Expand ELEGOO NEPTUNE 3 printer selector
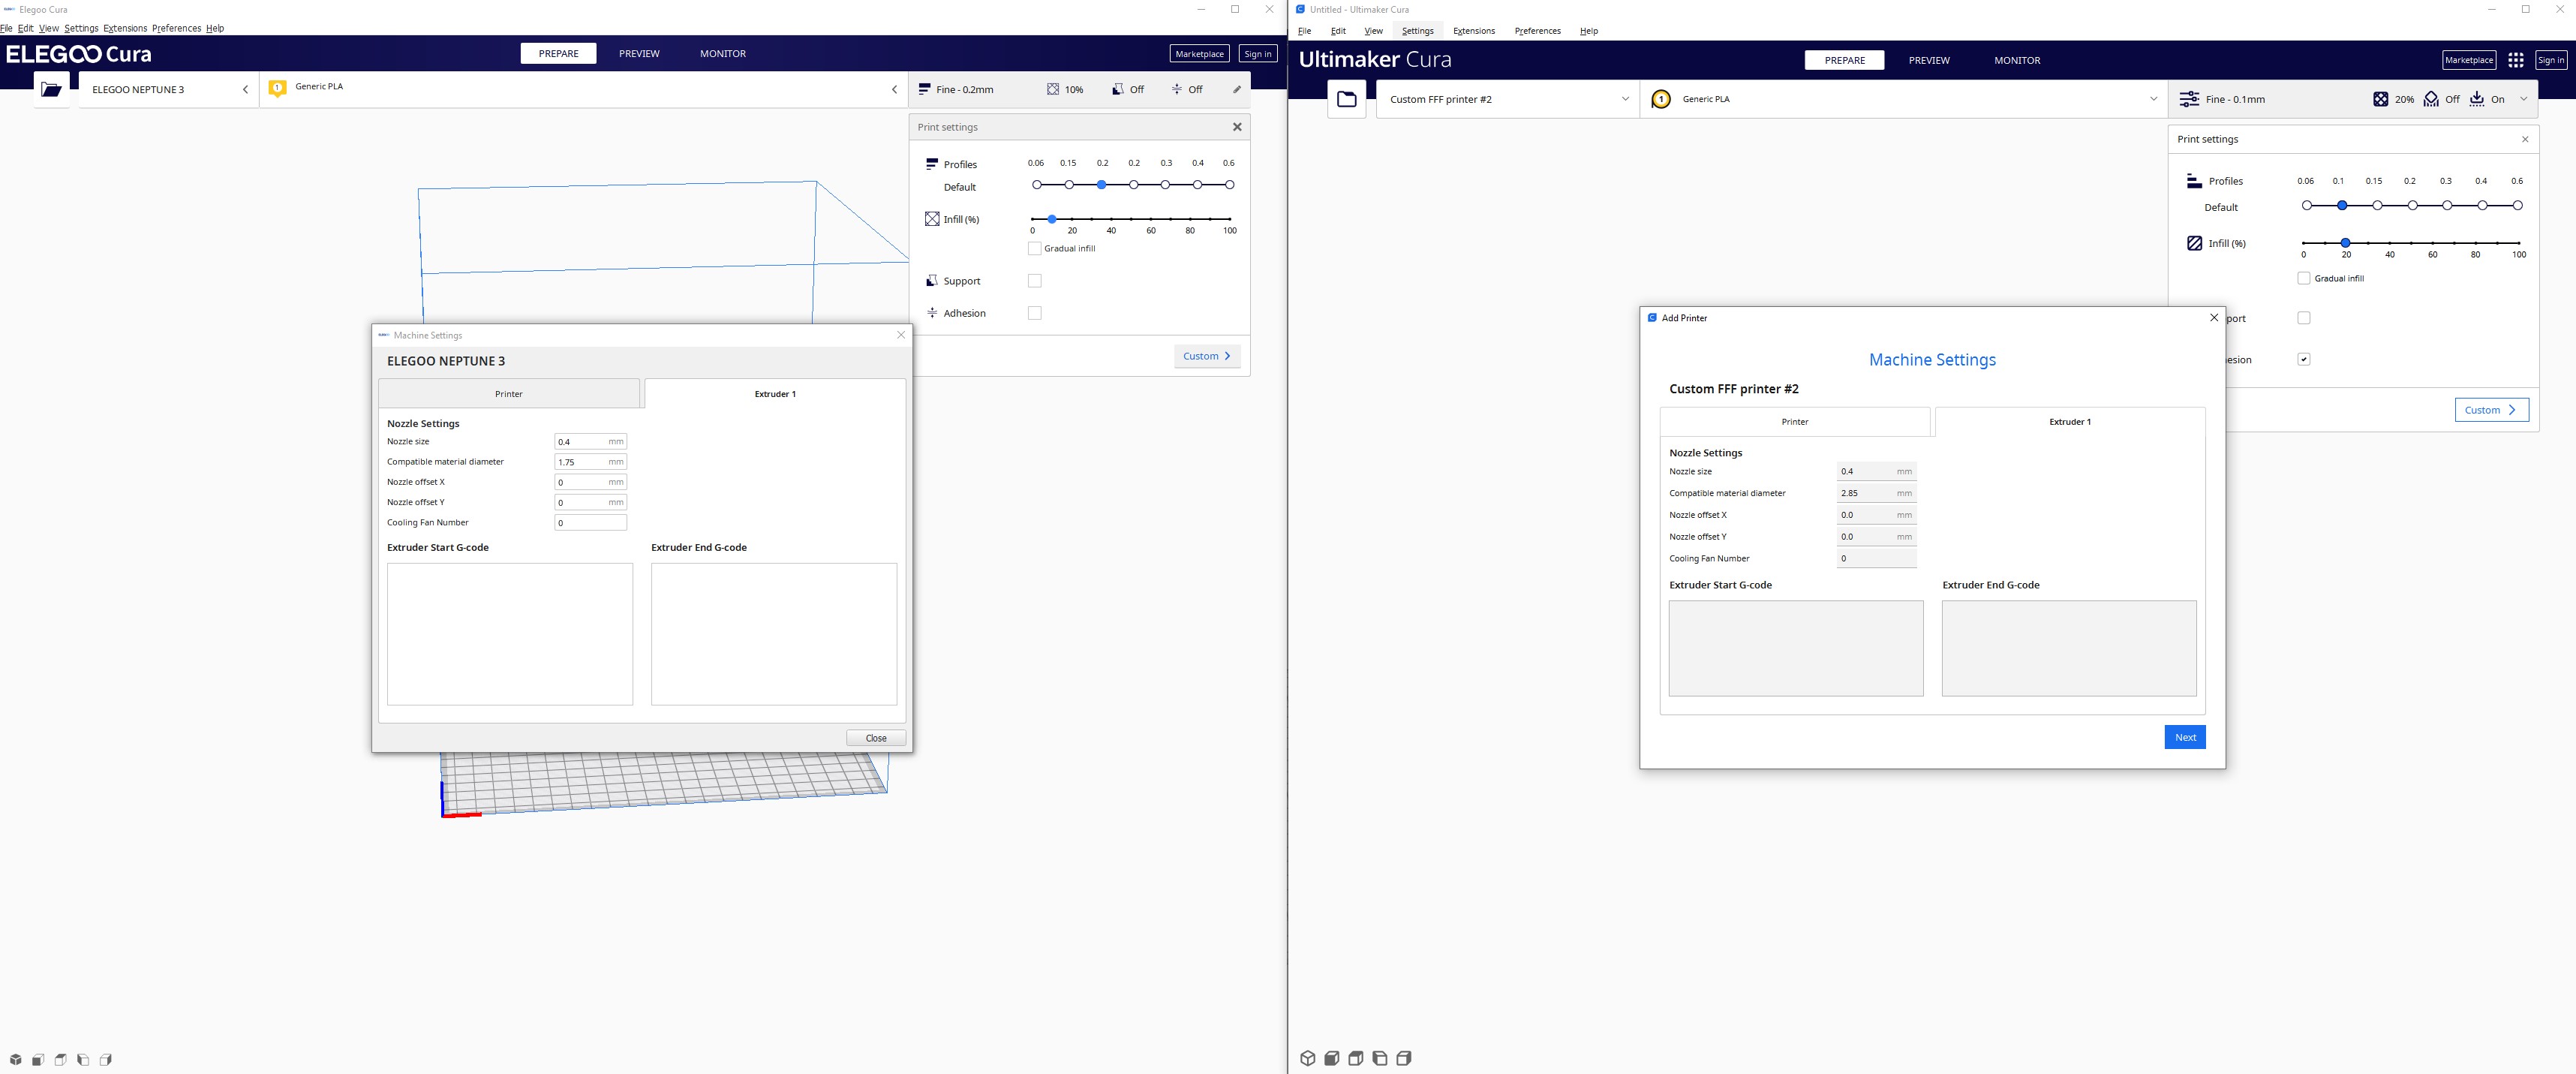This screenshot has height=1074, width=2576. point(168,89)
